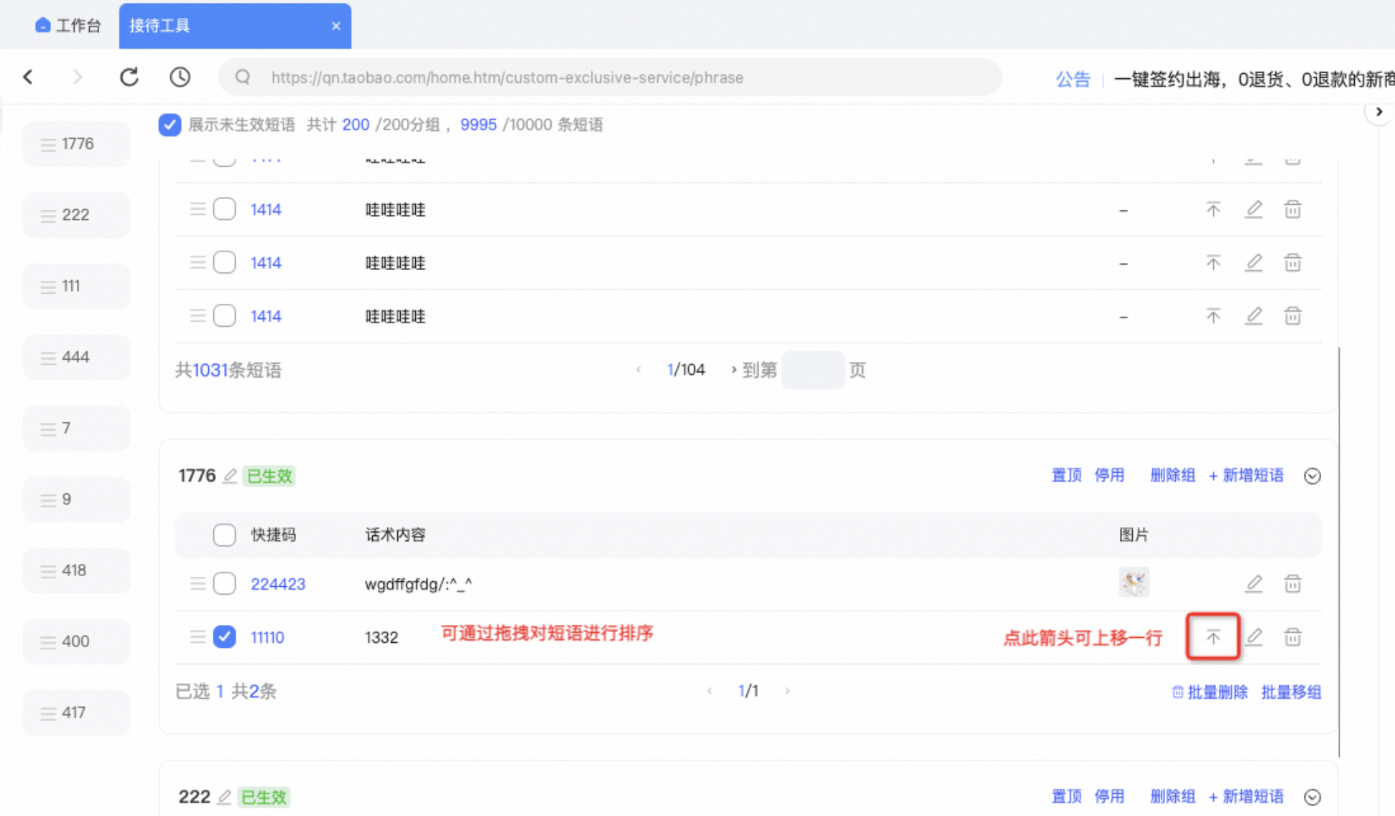1395x816 pixels.
Task: Select the 接待工具 tab
Action: click(x=235, y=26)
